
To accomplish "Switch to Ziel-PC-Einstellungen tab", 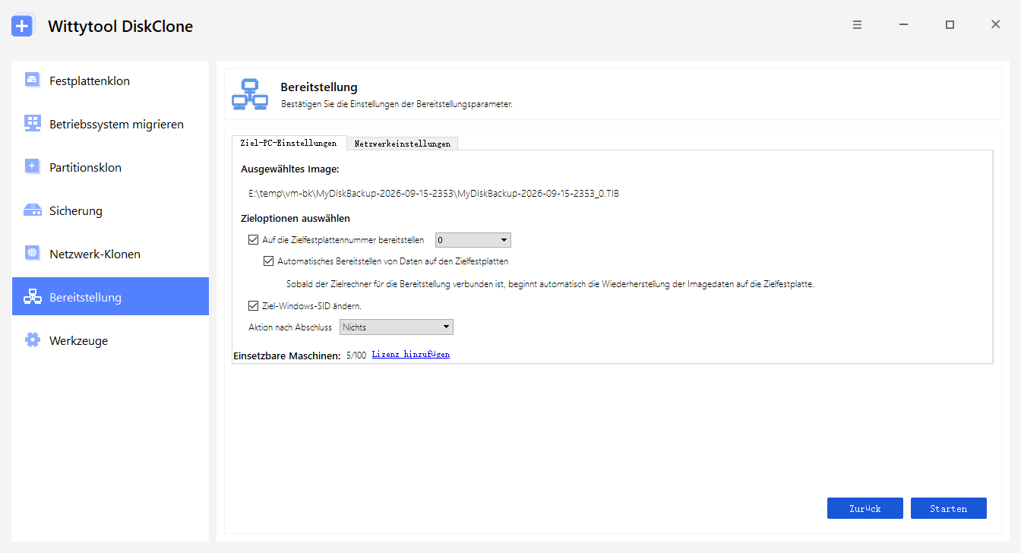I will tap(289, 143).
